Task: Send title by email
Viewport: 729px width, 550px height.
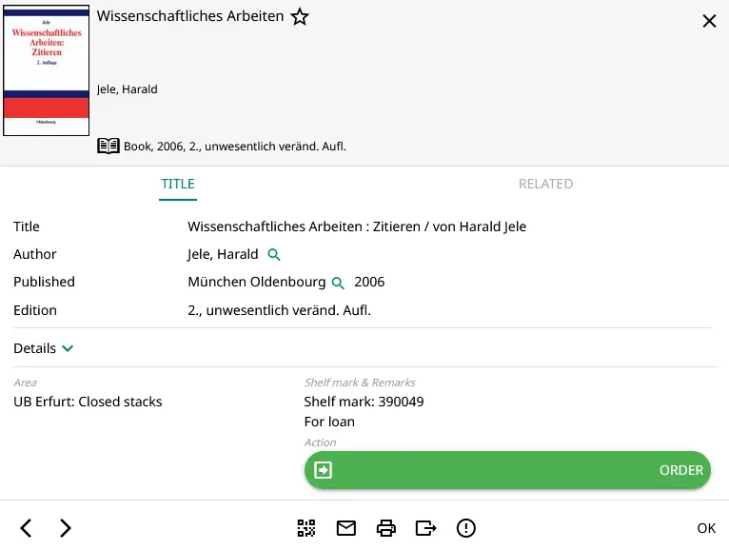Action: 346,528
